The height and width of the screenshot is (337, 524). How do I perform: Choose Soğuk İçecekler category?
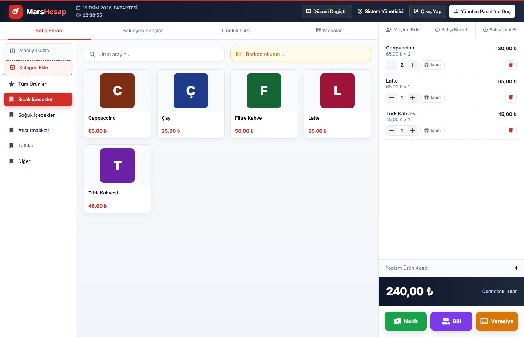(x=38, y=115)
